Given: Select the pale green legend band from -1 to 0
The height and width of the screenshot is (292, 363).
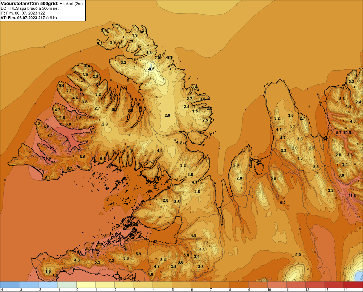Looking at the screenshot, I should click(x=67, y=285).
